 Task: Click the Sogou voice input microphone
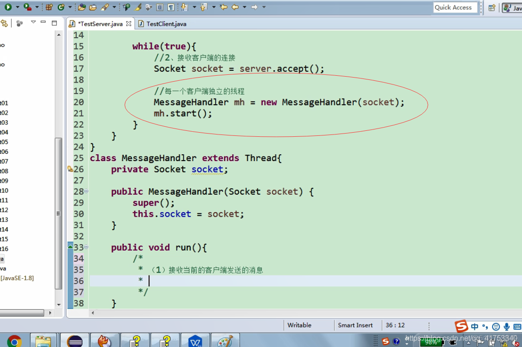506,327
